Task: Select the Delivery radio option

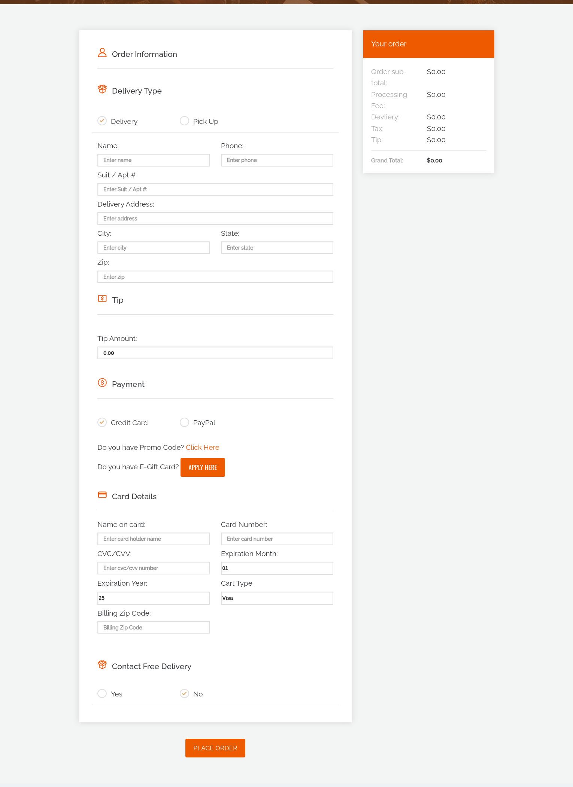Action: [x=102, y=121]
